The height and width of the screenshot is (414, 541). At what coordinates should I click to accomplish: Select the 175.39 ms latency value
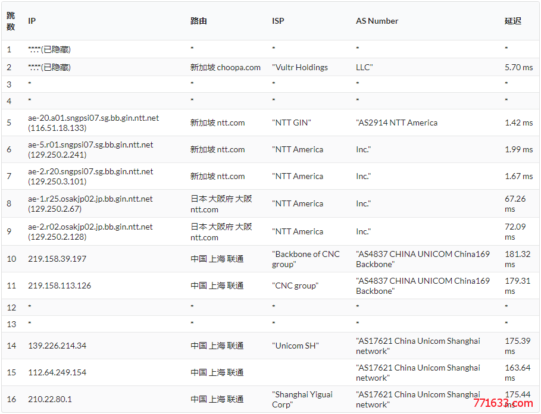pyautogui.click(x=518, y=346)
